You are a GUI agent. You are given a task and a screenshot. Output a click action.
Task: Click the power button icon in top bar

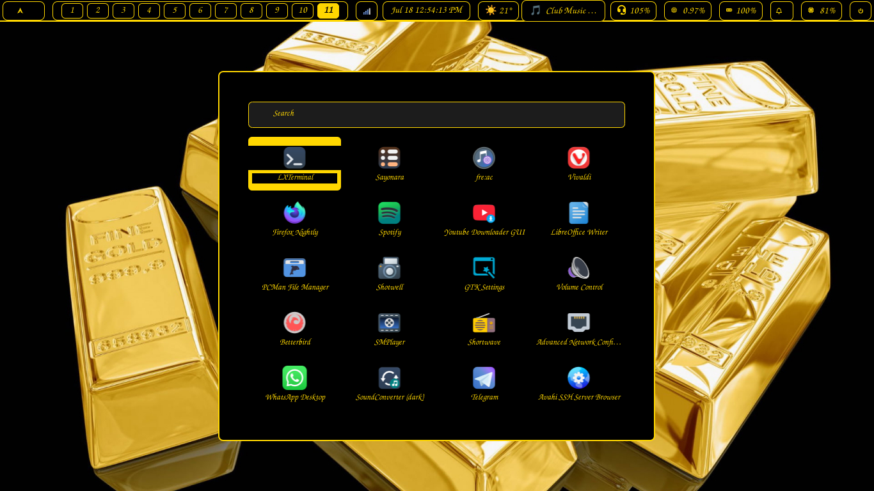(x=861, y=11)
